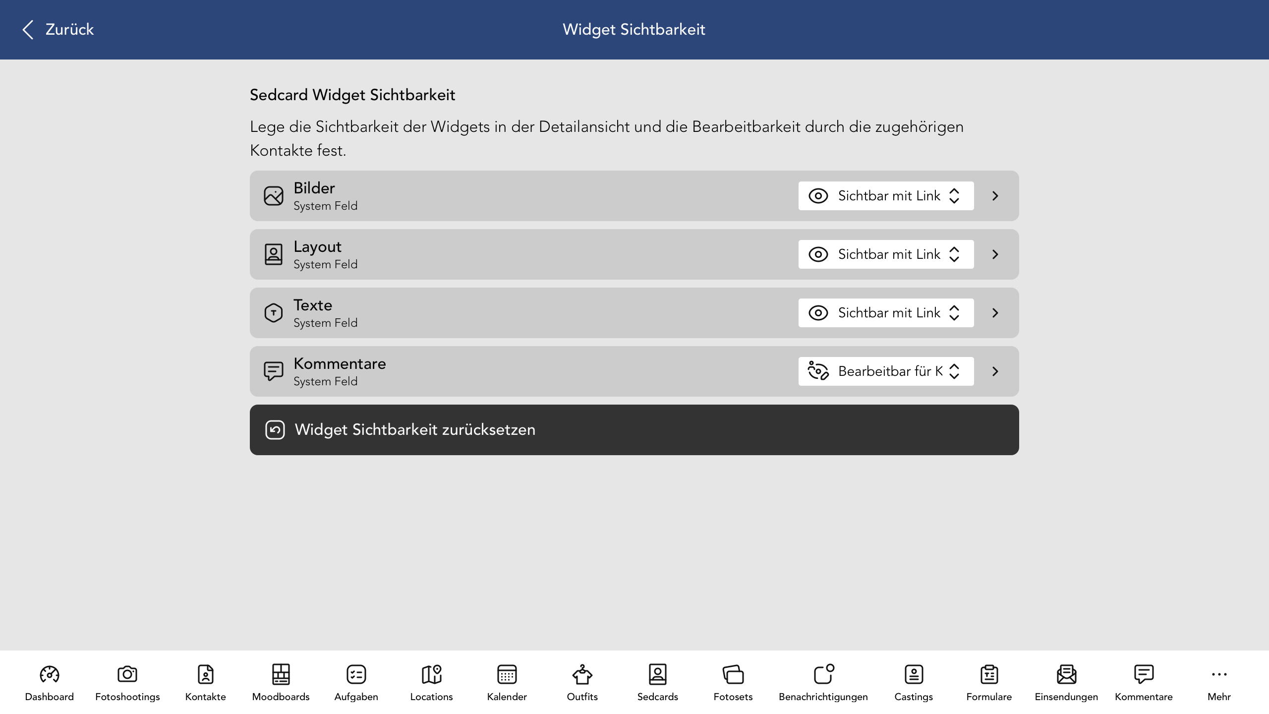This screenshot has height=714, width=1269.
Task: Open the Kalender view
Action: point(507,682)
